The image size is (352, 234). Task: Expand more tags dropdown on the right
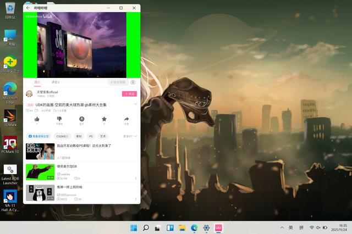click(x=130, y=136)
